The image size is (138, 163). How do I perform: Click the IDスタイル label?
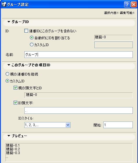pos(26,118)
